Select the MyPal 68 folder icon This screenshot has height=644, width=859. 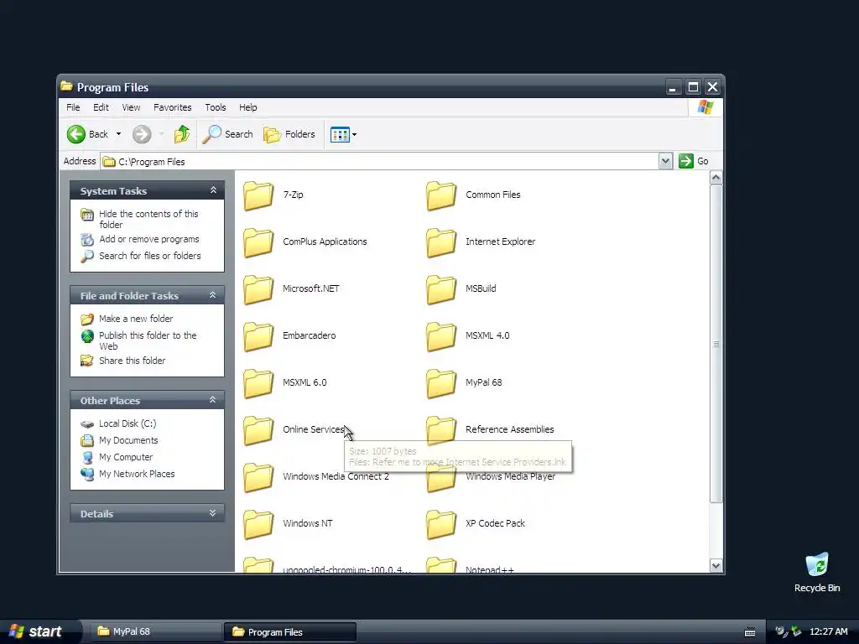coord(441,382)
